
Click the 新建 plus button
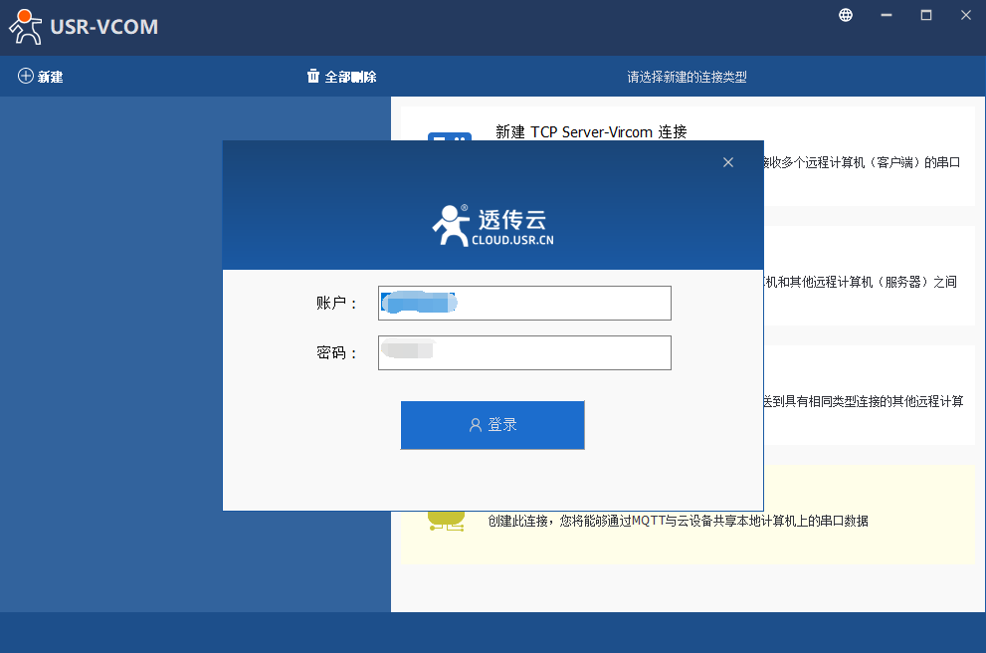pos(40,77)
